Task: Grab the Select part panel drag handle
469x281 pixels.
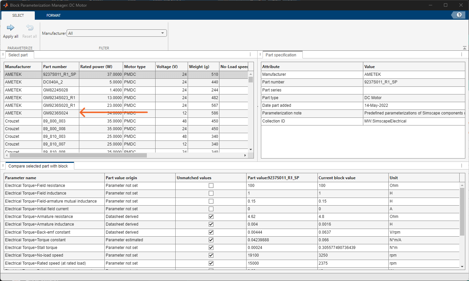Action: pos(3,54)
